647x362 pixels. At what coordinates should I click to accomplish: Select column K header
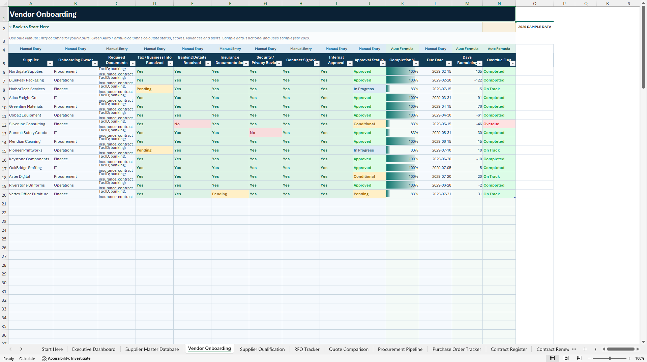click(x=402, y=3)
